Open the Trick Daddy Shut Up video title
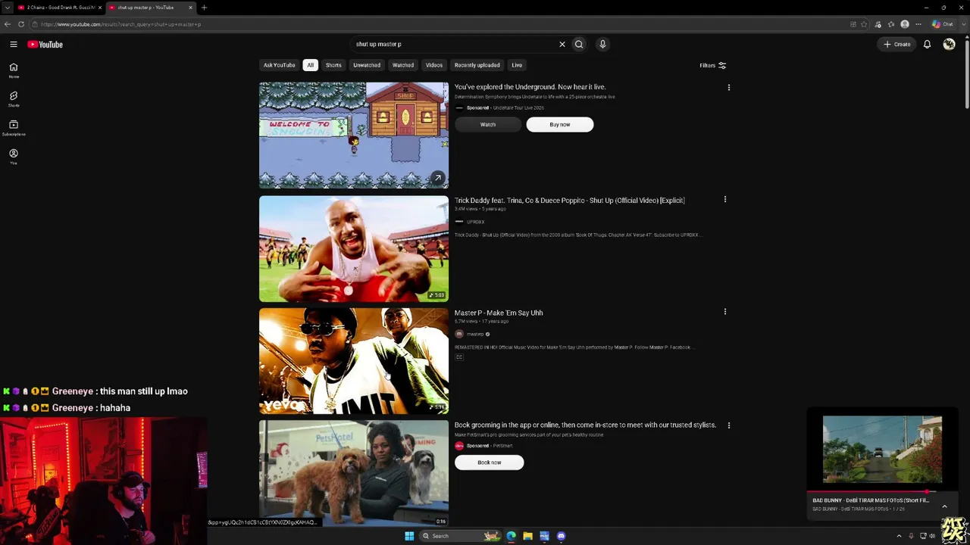 pyautogui.click(x=569, y=201)
